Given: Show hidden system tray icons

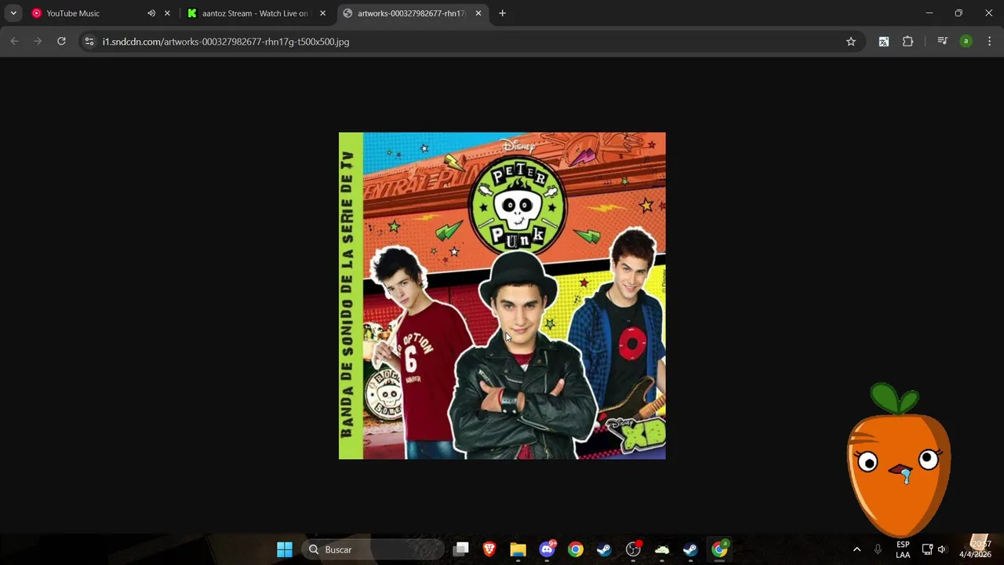Looking at the screenshot, I should 857,549.
